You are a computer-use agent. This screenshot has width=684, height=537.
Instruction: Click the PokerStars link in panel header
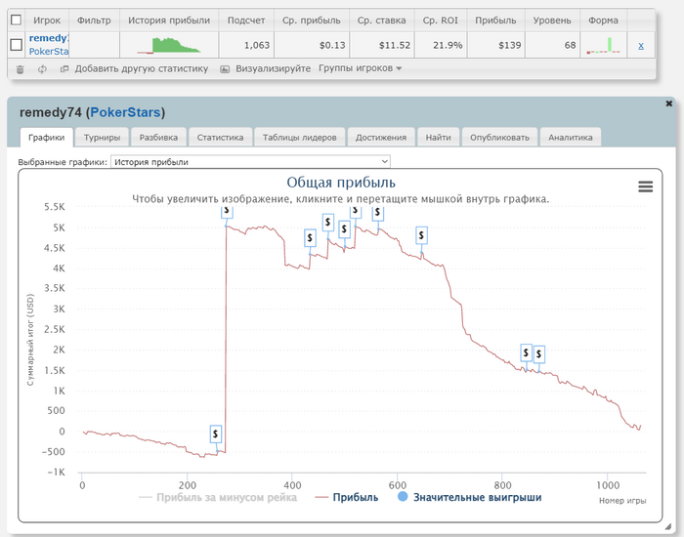[x=126, y=112]
